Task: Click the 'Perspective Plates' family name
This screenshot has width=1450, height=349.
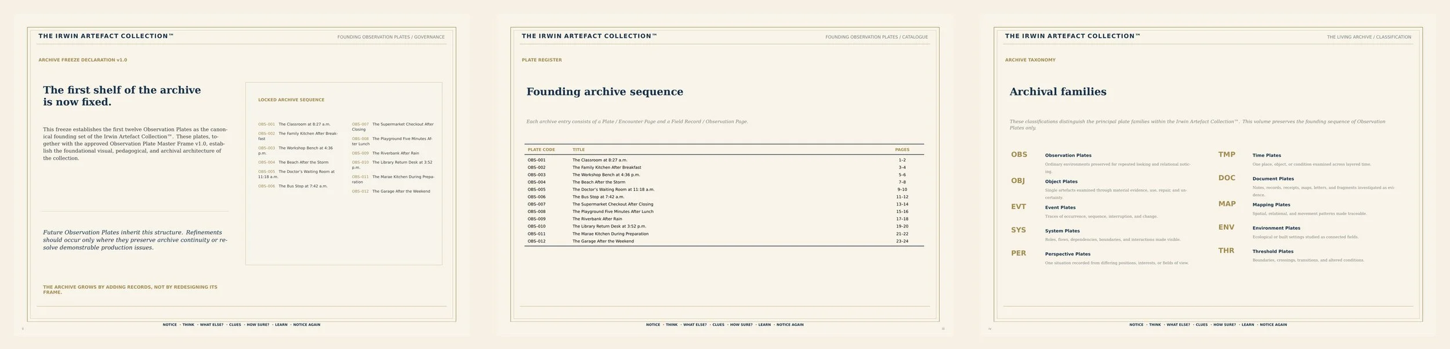Action: [x=1068, y=254]
